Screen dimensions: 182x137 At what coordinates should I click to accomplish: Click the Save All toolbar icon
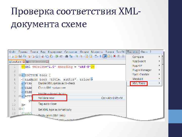25,56
